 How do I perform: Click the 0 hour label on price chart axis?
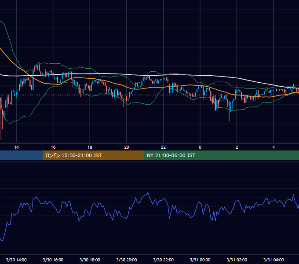point(200,147)
